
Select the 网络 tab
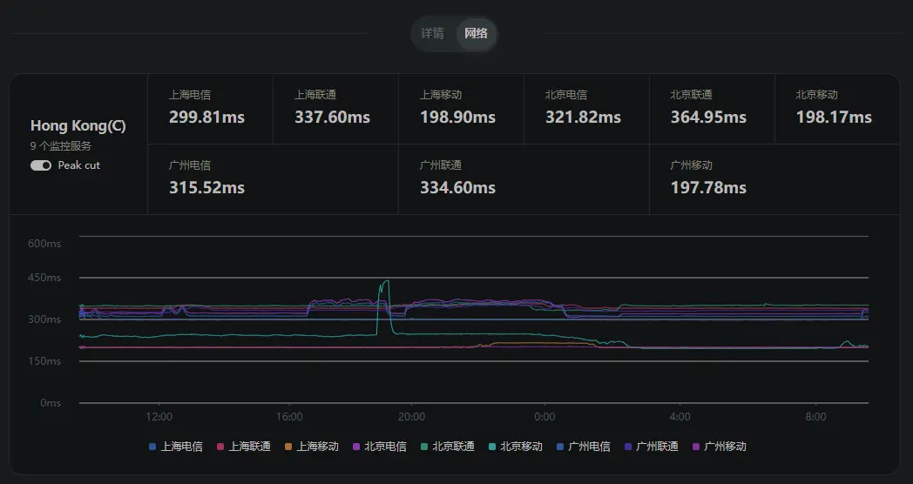click(x=476, y=34)
